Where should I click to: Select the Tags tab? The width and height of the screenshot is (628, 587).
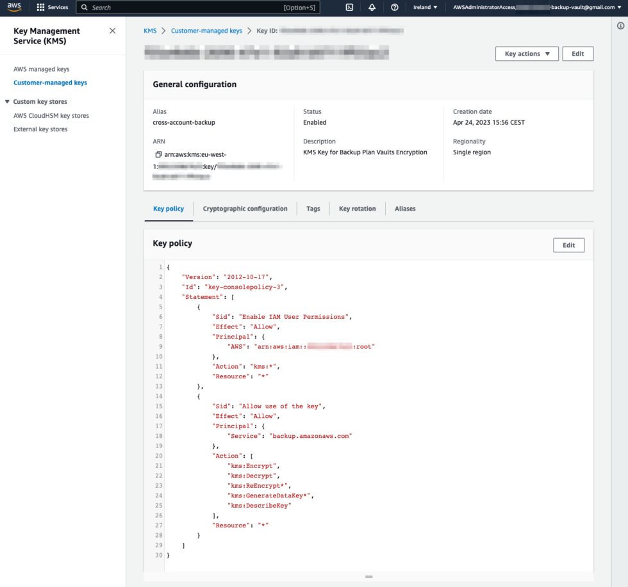coord(313,209)
